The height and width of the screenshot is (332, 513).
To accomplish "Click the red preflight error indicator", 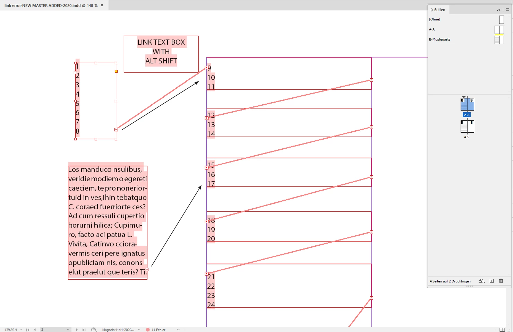I will (x=148, y=330).
